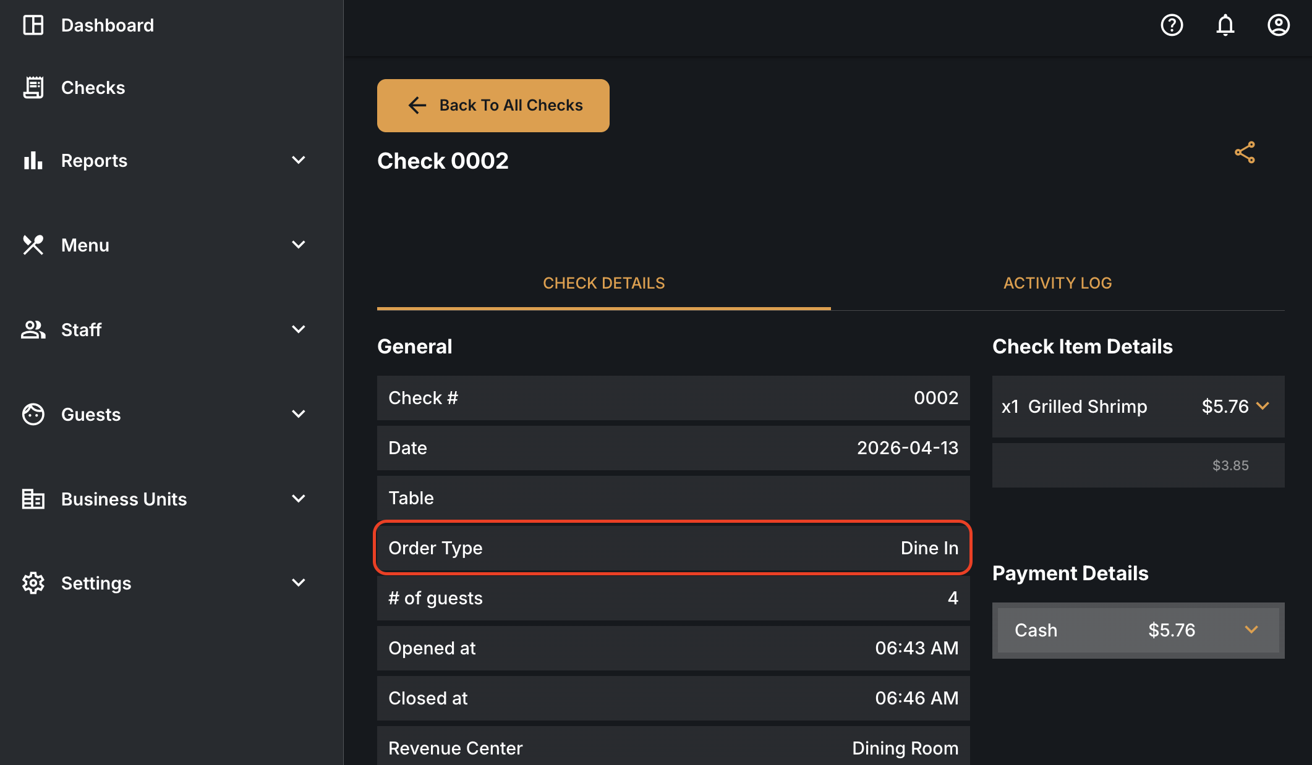Click the Opened at 06:43 AM value
Image resolution: width=1312 pixels, height=765 pixels.
(x=917, y=648)
